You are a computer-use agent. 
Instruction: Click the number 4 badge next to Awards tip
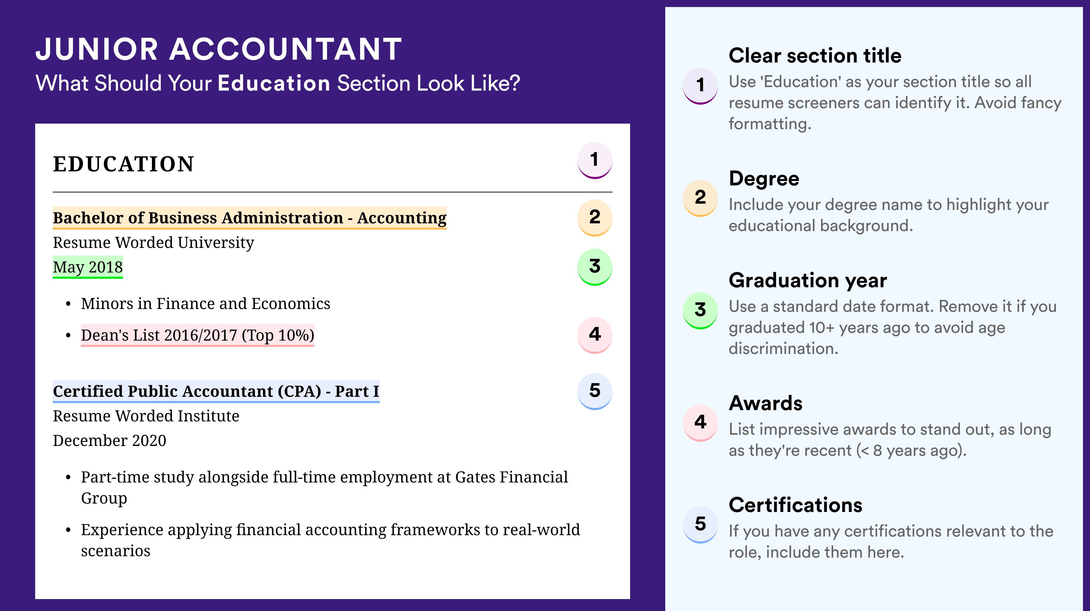(x=700, y=423)
